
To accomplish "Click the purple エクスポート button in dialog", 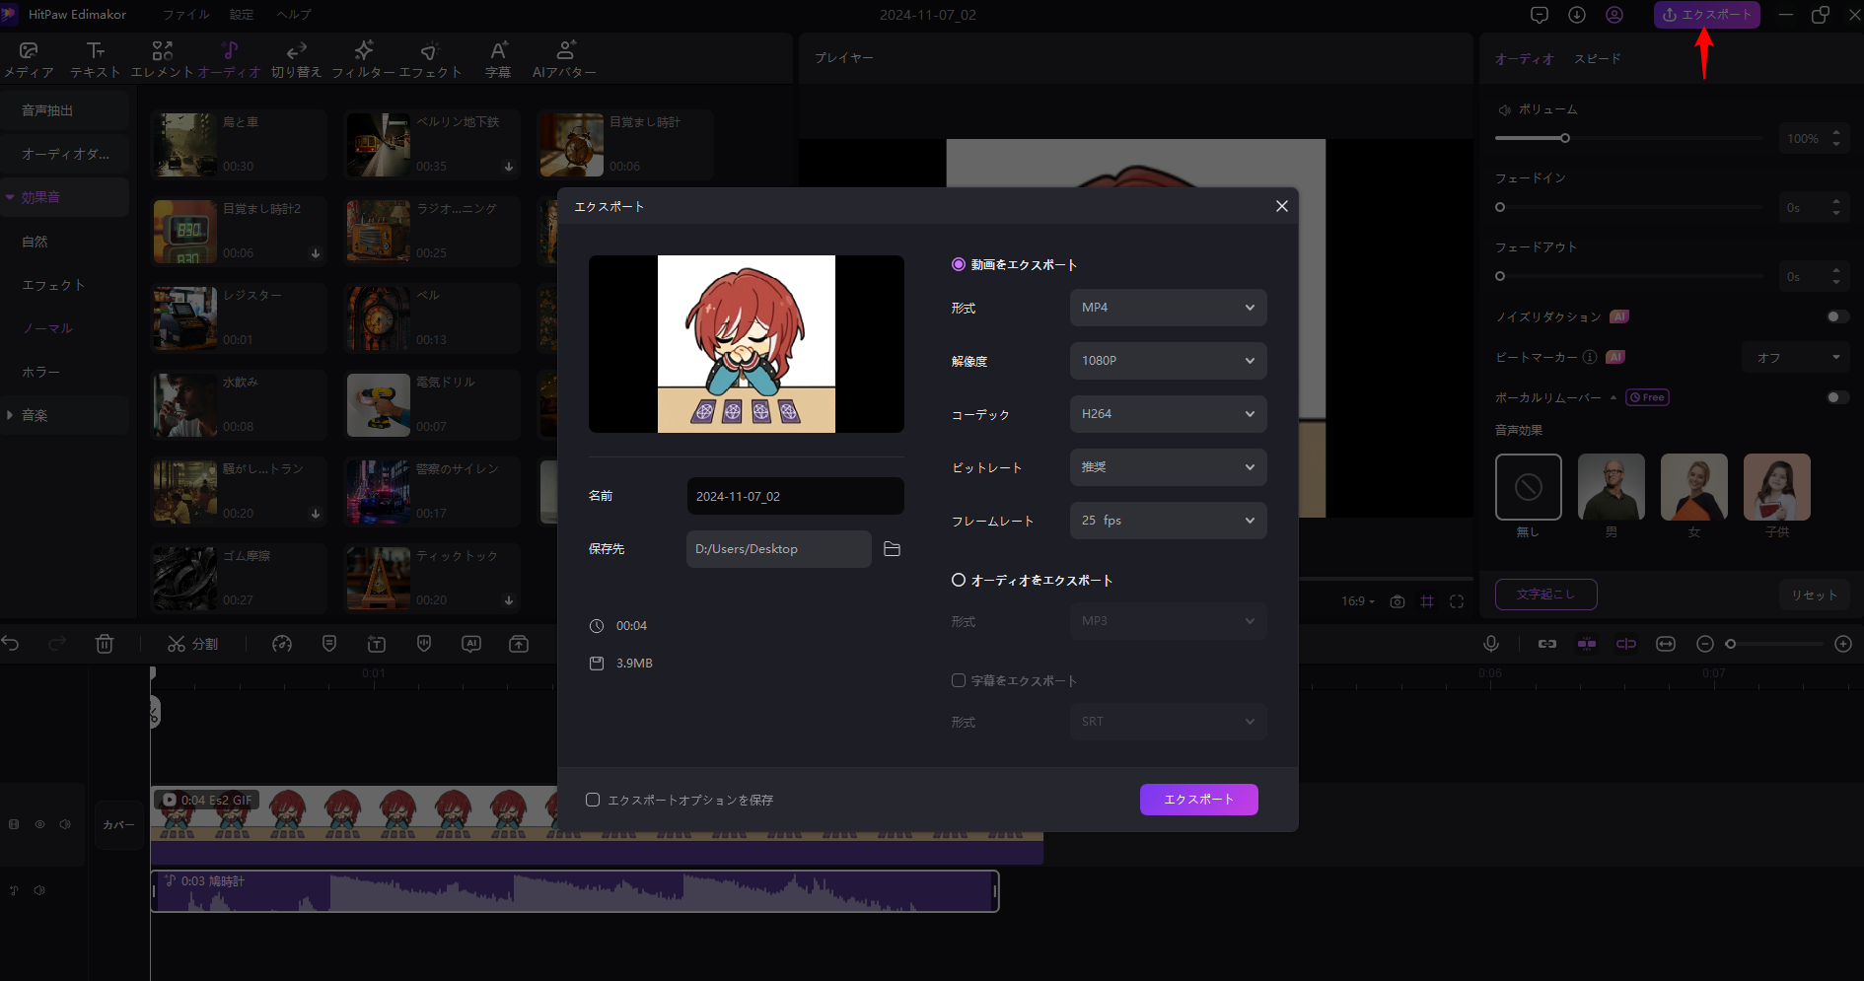I will pyautogui.click(x=1198, y=800).
